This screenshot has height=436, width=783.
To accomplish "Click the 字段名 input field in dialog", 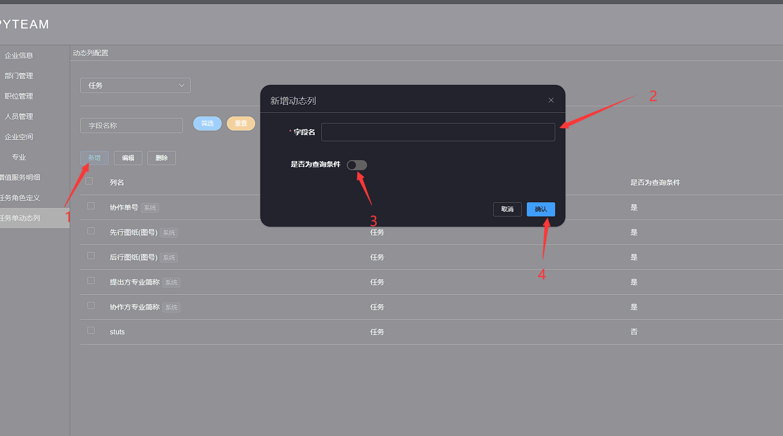I will click(438, 132).
